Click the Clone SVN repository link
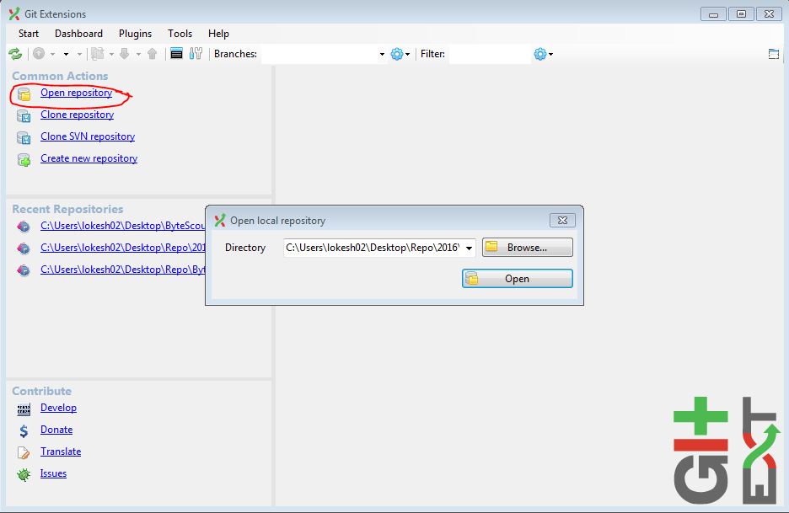789x513 pixels. click(88, 136)
